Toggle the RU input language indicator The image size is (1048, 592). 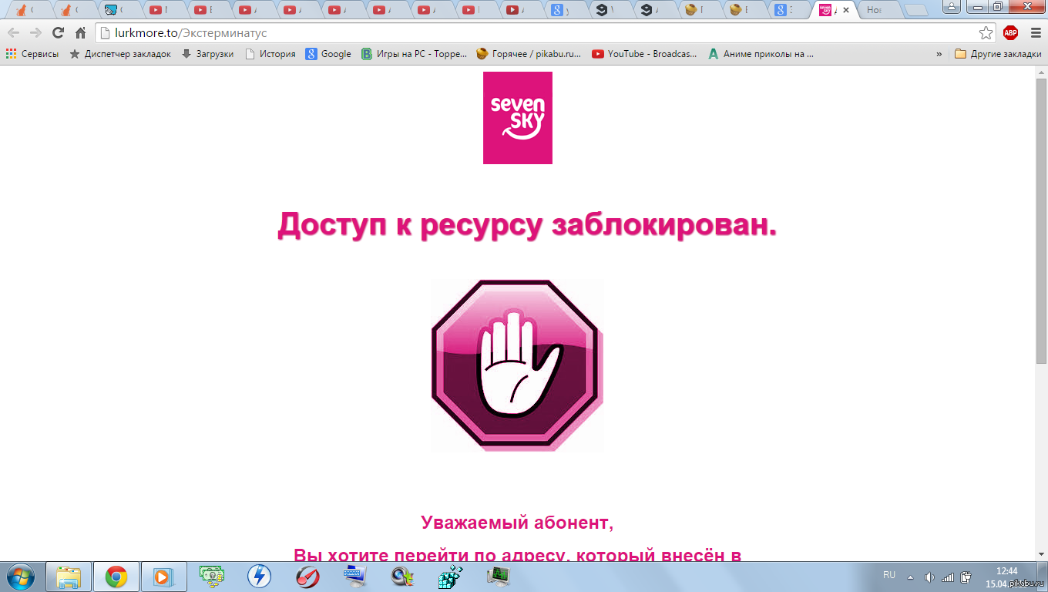(889, 575)
